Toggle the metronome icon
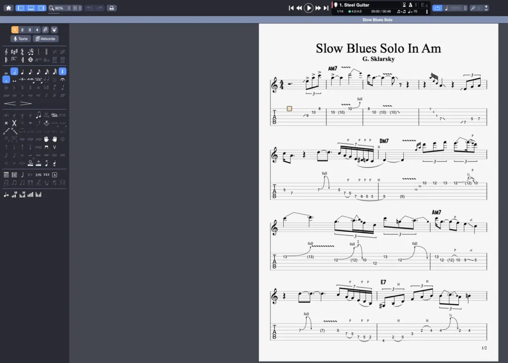This screenshot has height=363, width=508. point(410,5)
